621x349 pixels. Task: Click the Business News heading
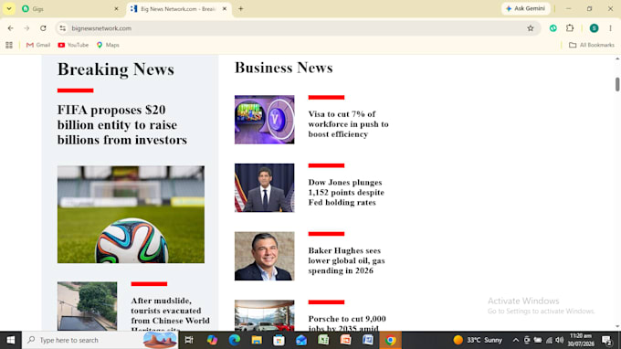[x=284, y=68]
